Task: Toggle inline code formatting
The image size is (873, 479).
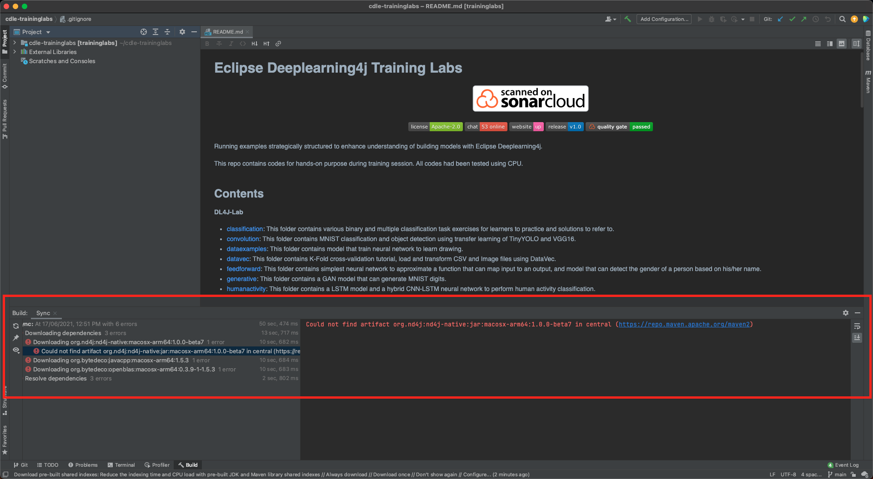Action: pos(243,44)
